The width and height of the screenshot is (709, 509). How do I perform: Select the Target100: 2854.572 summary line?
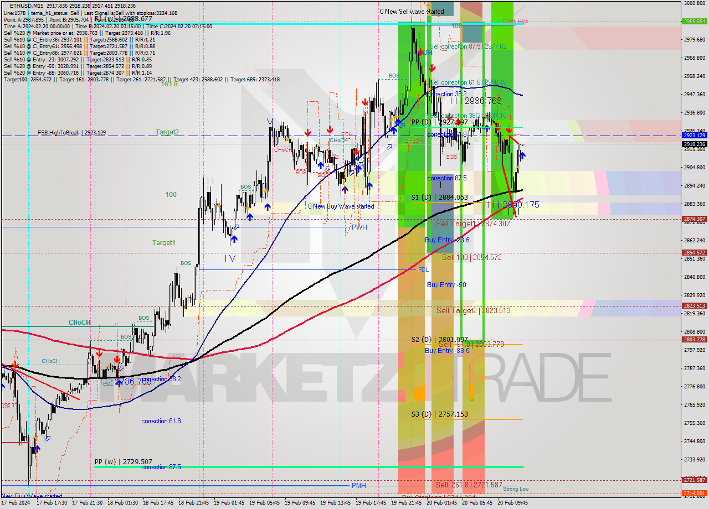142,80
